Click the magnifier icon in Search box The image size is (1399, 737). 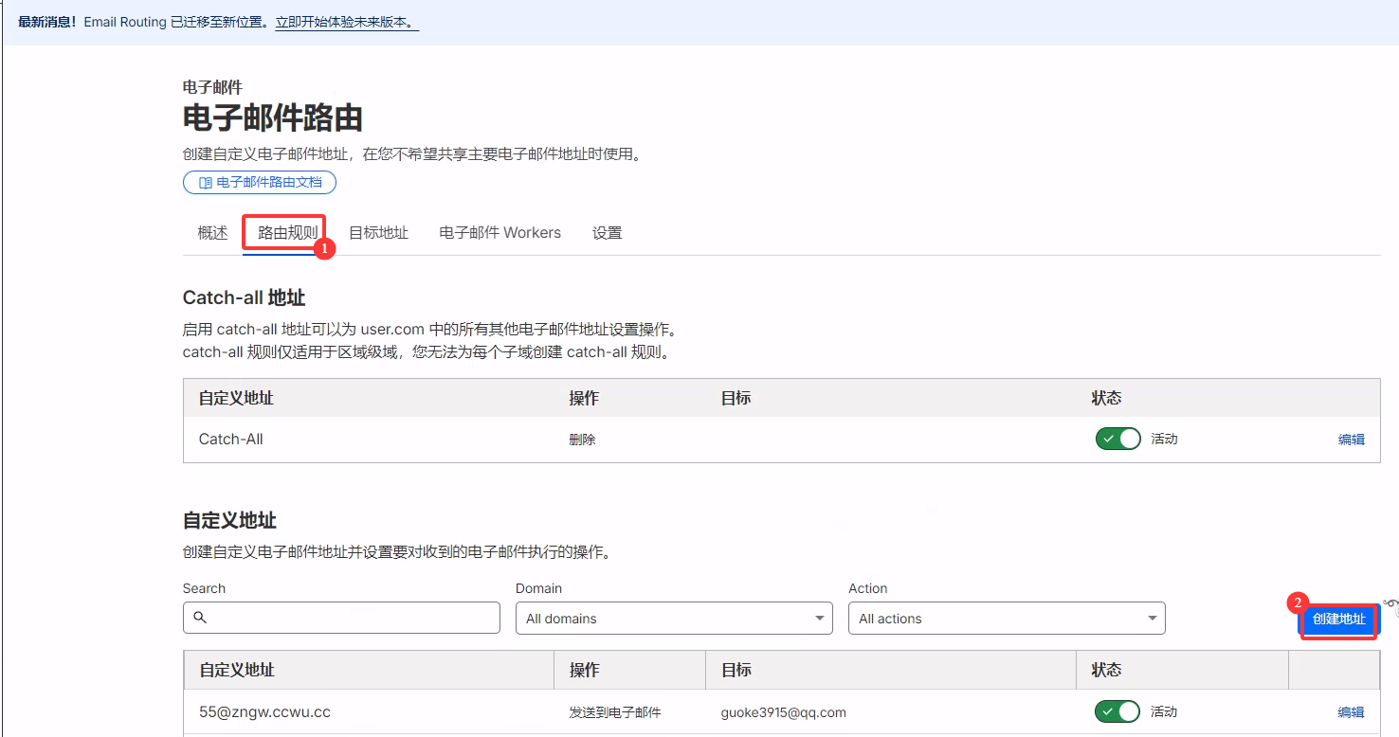coord(200,618)
